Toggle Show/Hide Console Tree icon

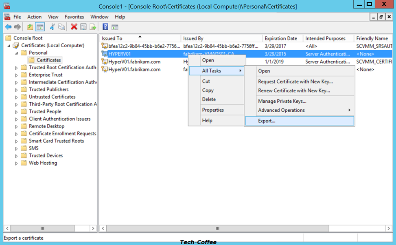coord(40,27)
